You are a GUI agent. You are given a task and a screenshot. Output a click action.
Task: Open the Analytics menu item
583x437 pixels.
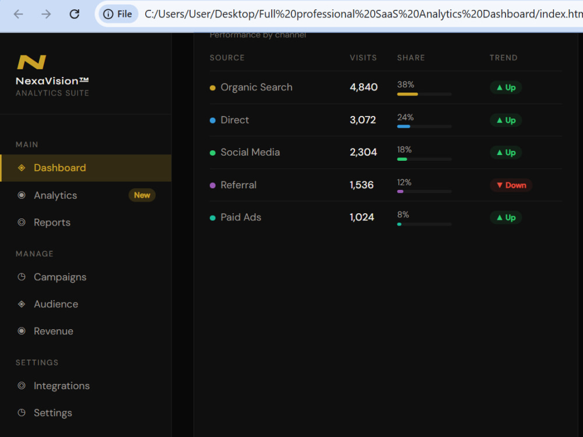[x=86, y=195]
